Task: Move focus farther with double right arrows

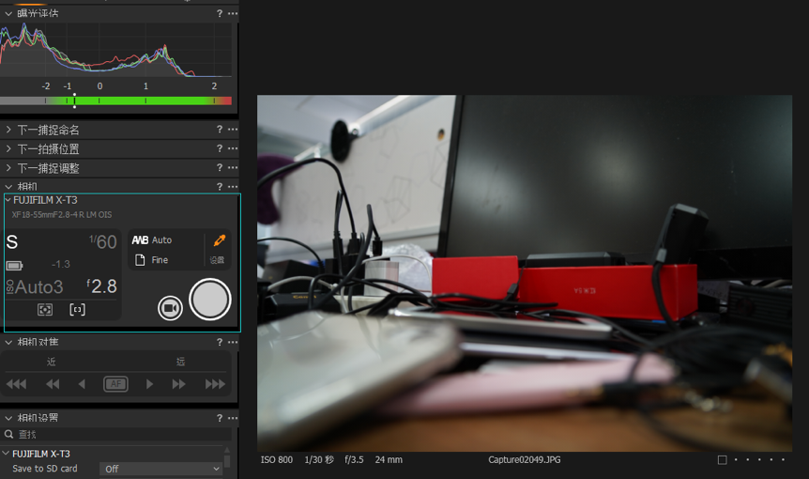Action: (178, 384)
